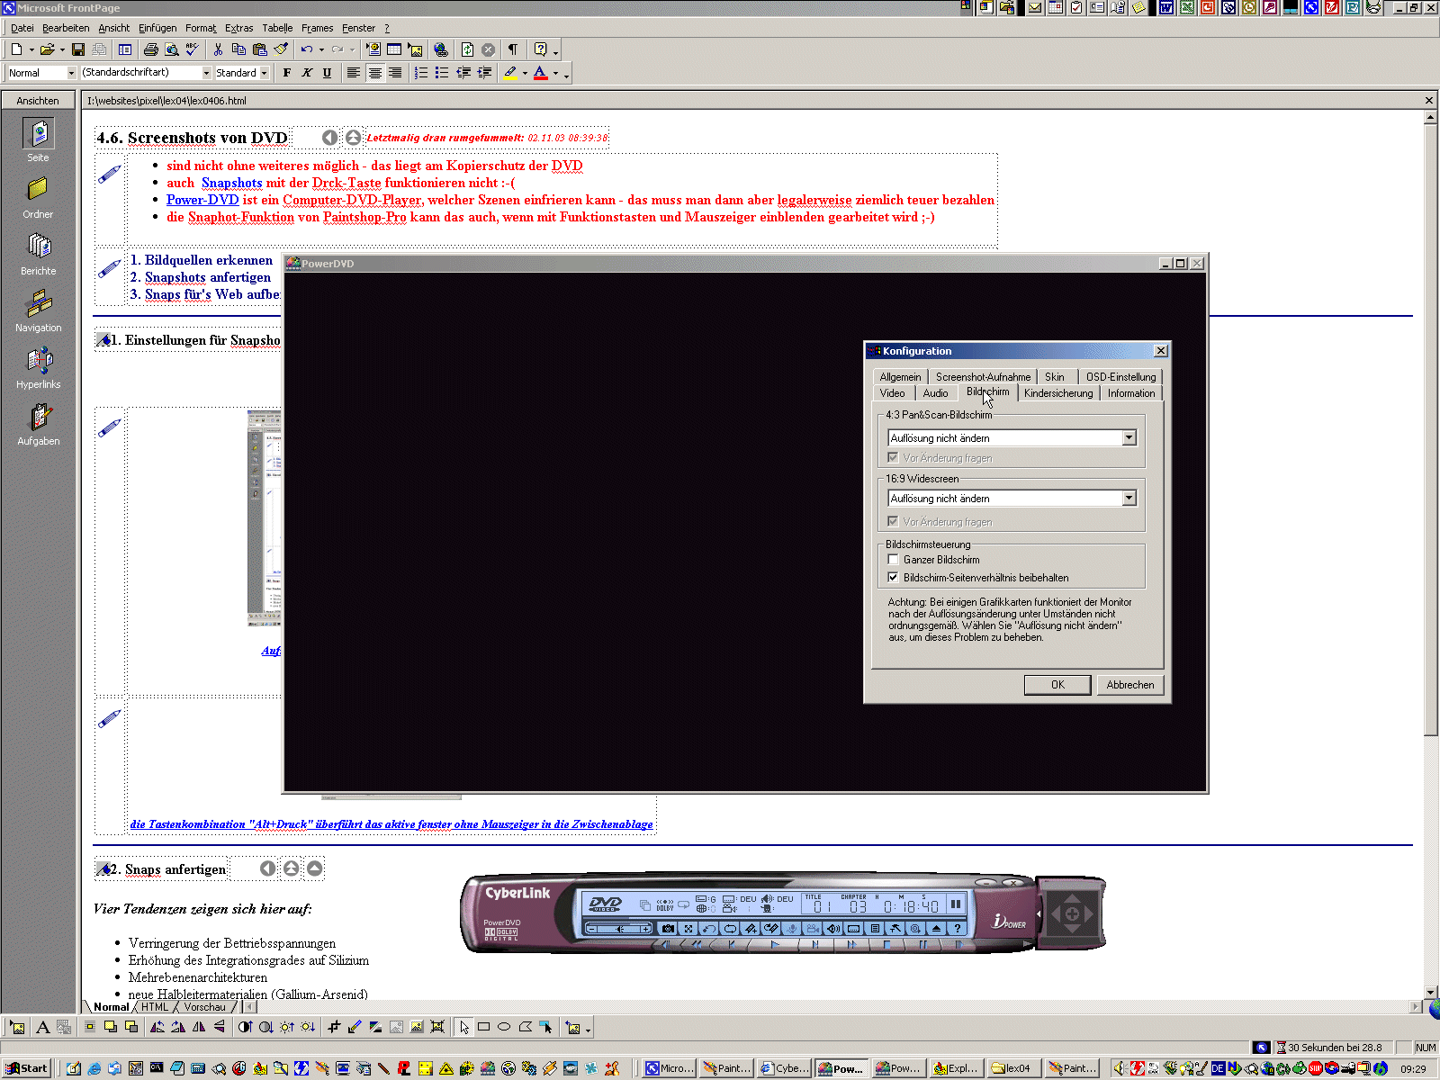The width and height of the screenshot is (1440, 1080).
Task: Apply Underline formatting with the U button
Action: pos(327,73)
